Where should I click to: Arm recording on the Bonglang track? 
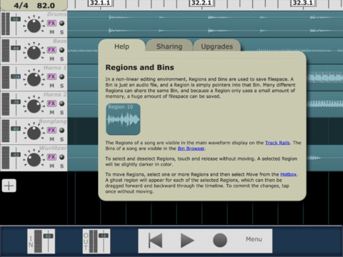[x=61, y=130]
